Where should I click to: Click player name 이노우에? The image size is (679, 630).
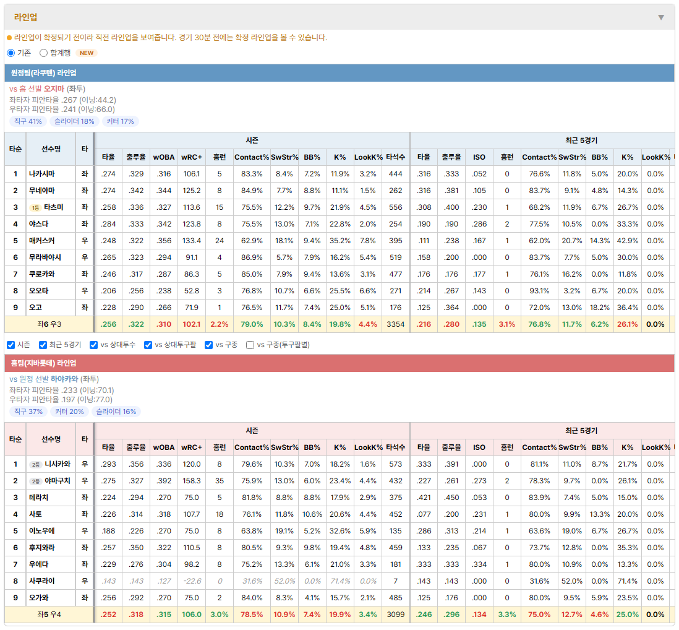(42, 531)
